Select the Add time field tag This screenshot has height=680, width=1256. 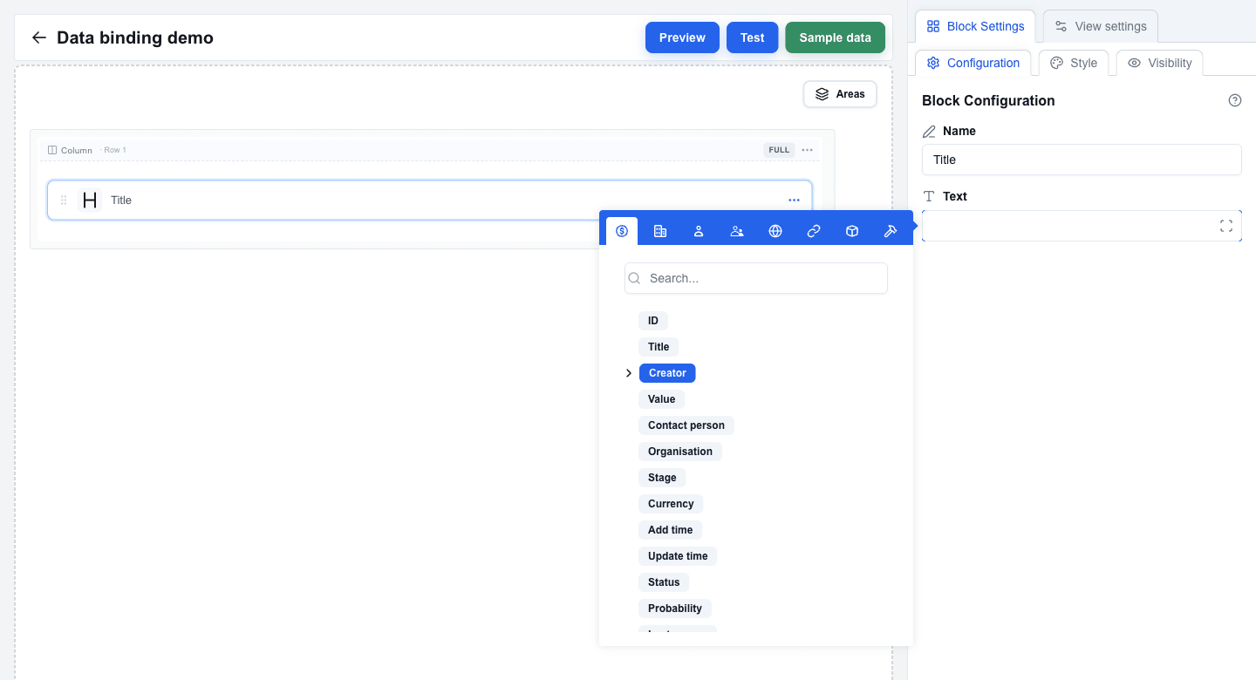(671, 530)
